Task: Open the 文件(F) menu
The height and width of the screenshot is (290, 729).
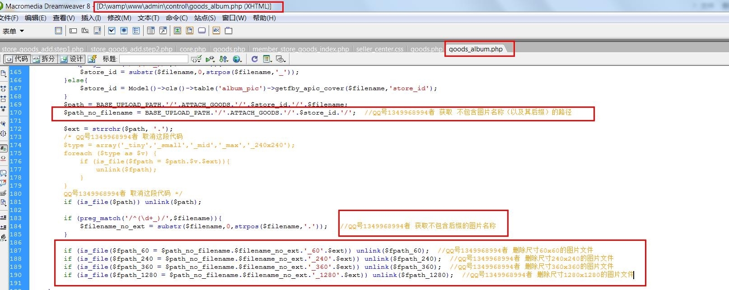Action: pos(9,18)
